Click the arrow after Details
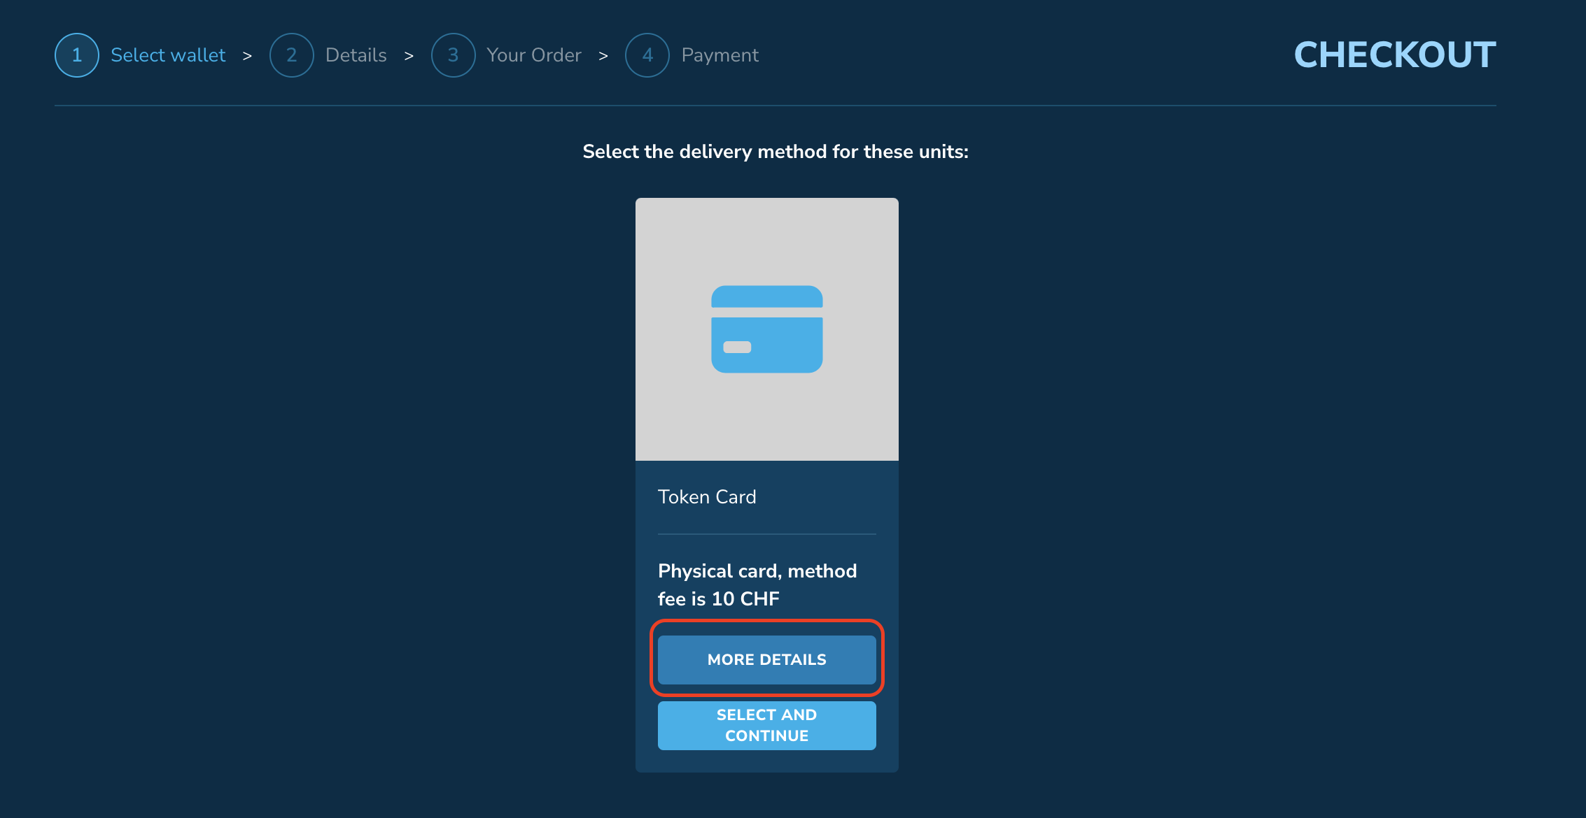This screenshot has height=818, width=1586. (409, 56)
